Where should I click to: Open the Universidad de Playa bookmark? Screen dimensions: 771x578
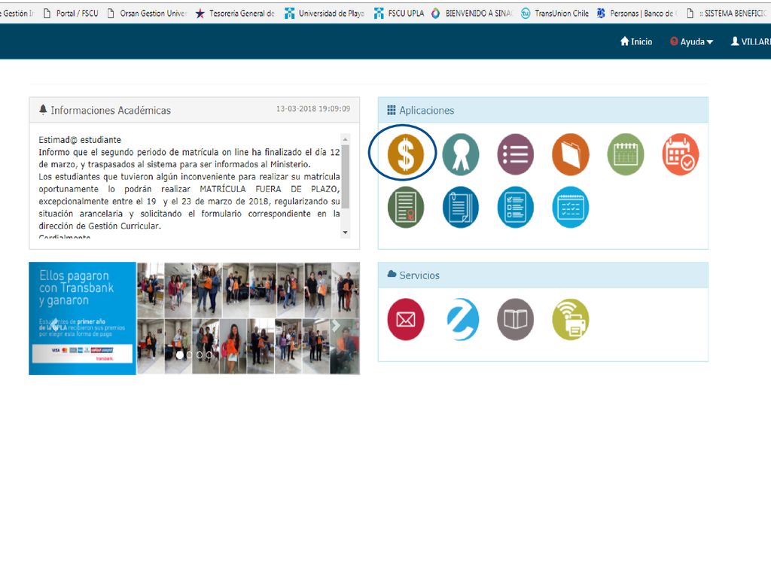325,14
